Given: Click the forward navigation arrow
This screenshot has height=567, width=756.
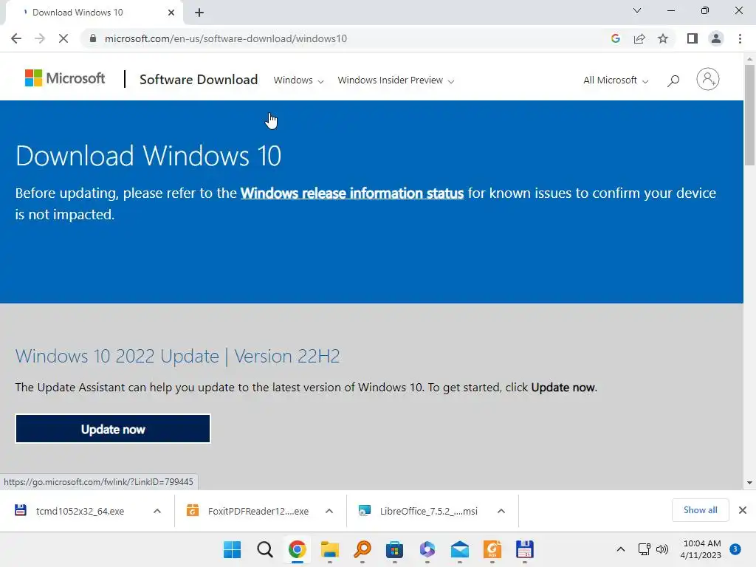Looking at the screenshot, I should (x=40, y=38).
